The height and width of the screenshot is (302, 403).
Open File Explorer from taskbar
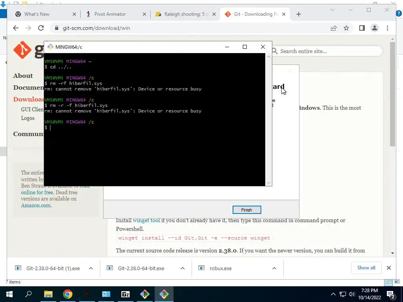click(48, 294)
